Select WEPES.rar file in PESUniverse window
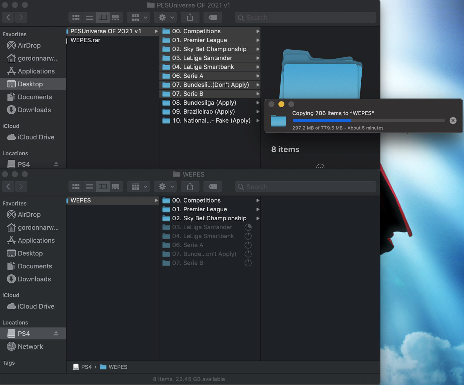The width and height of the screenshot is (464, 385). (x=113, y=40)
